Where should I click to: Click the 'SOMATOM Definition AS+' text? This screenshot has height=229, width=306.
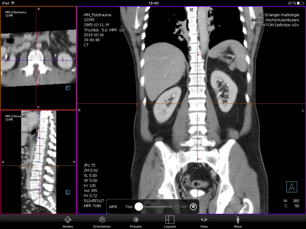click(277, 25)
